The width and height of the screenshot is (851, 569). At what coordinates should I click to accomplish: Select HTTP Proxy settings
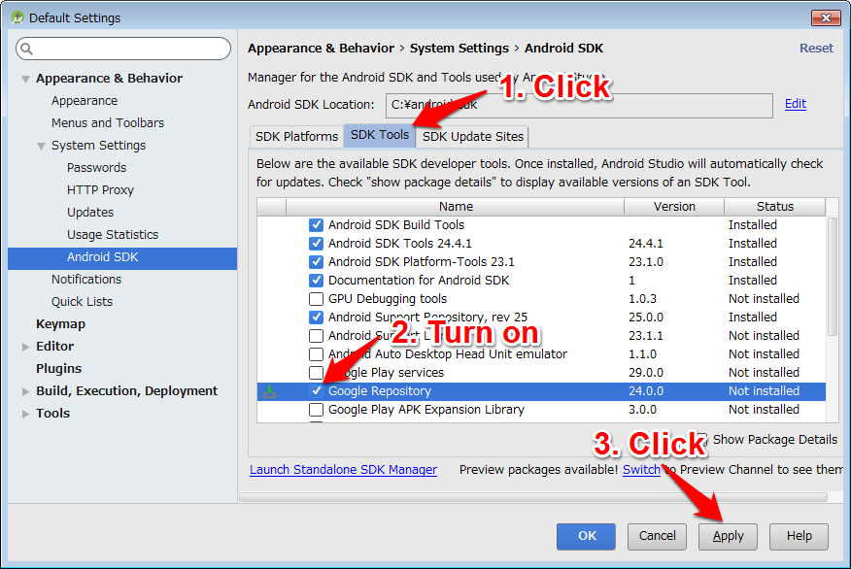click(100, 190)
